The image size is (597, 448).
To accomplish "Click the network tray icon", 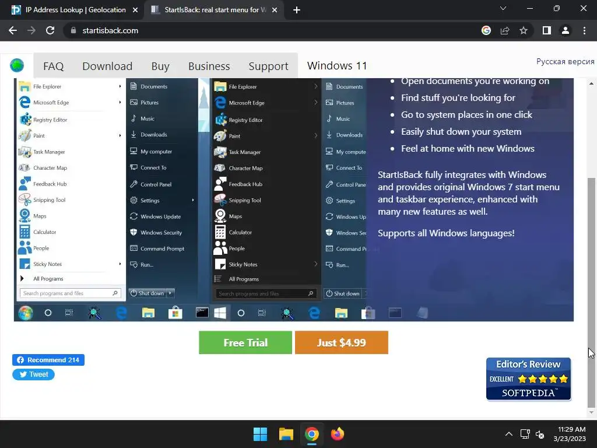I will (525, 434).
